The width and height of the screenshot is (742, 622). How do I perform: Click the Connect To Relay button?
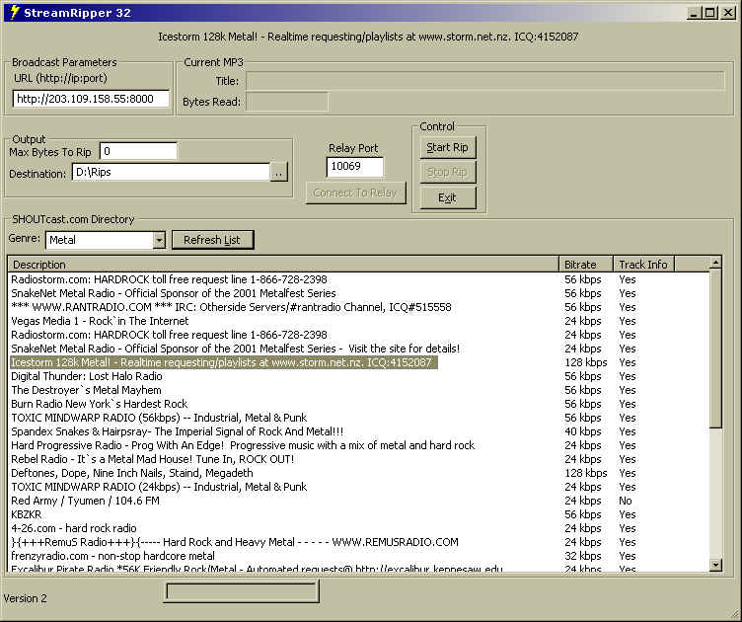[x=355, y=194]
